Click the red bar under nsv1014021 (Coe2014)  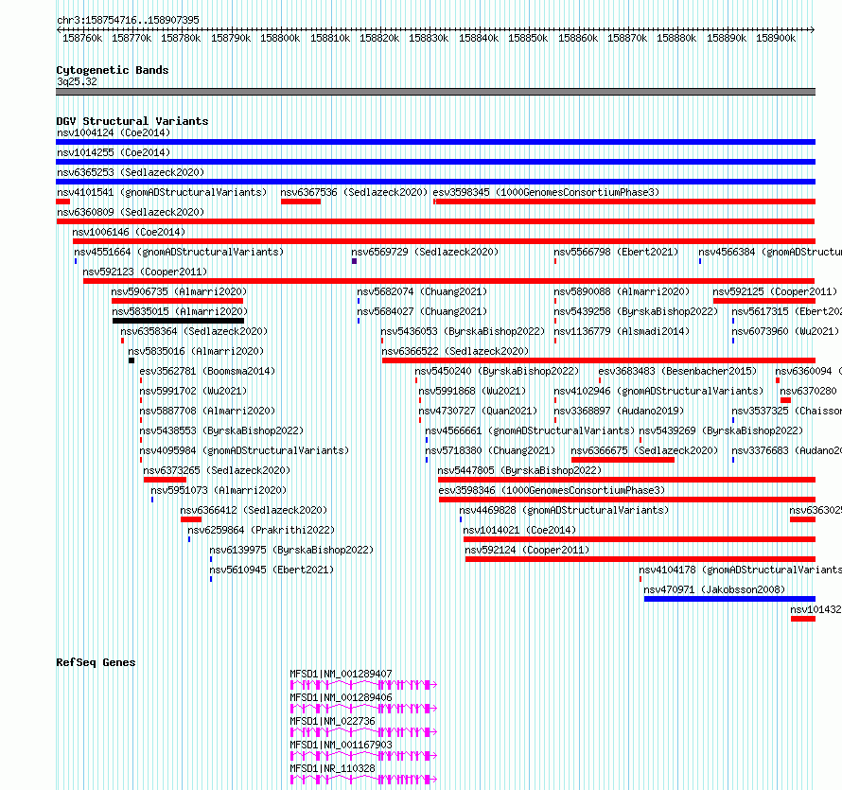pyautogui.click(x=640, y=539)
